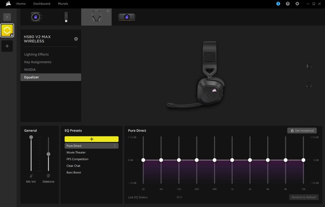Select the Equalizer section

point(51,77)
